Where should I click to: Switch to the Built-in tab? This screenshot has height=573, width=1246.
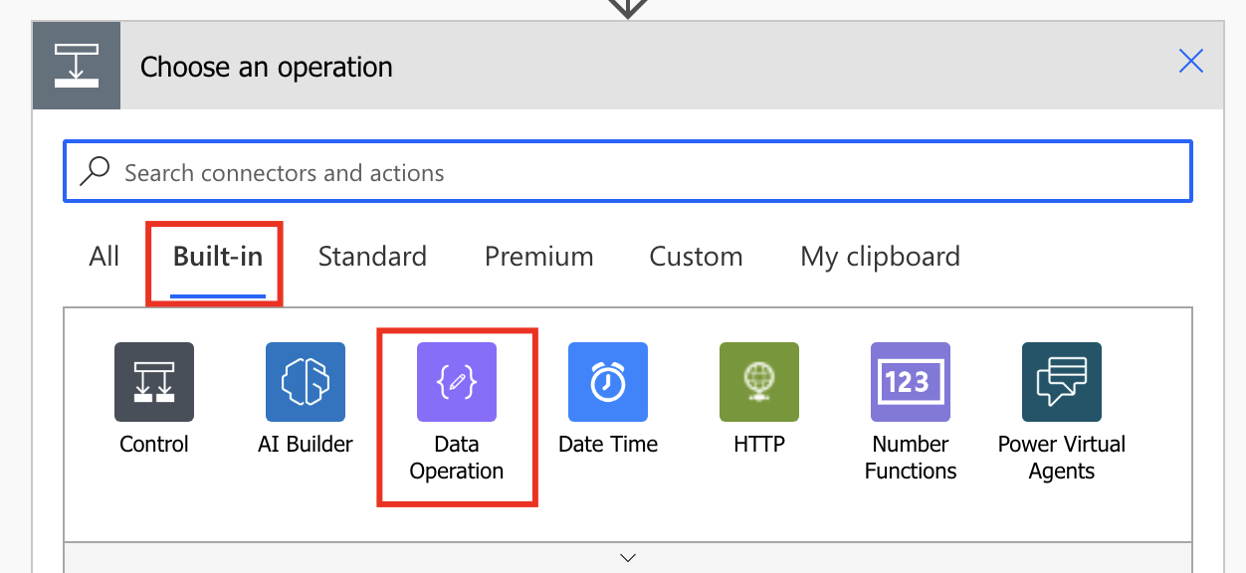click(218, 257)
